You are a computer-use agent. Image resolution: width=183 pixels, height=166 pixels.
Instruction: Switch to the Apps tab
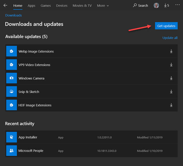click(31, 5)
